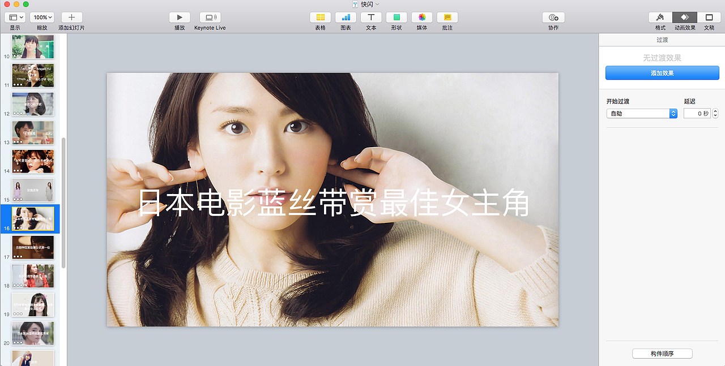Open the zoom level dropdown showing 100%
The image size is (725, 366).
tap(42, 17)
